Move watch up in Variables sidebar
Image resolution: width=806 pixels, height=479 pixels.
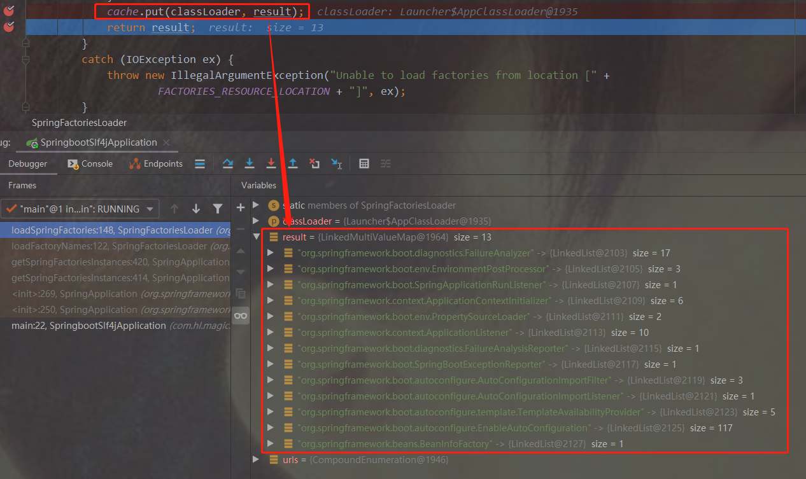point(241,251)
